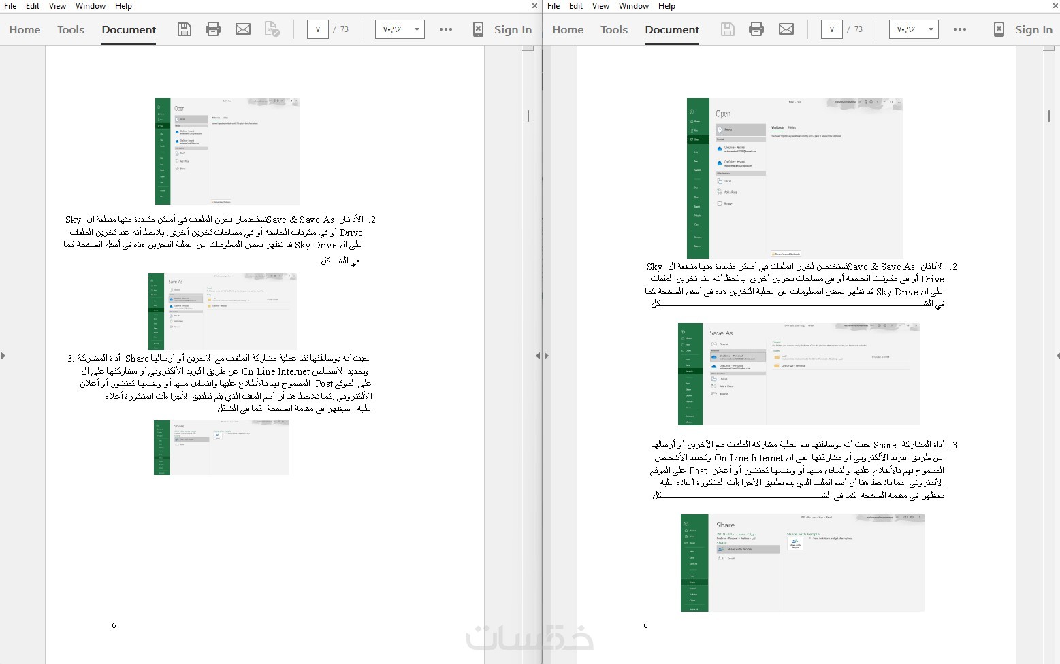Click the Share screen image in right document
Viewport: 1060px width, 664px height.
[803, 563]
